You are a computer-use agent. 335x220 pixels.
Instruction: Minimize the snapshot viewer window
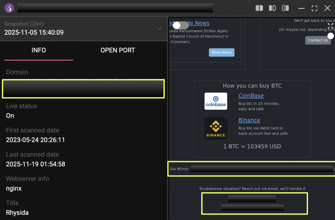tap(301, 8)
